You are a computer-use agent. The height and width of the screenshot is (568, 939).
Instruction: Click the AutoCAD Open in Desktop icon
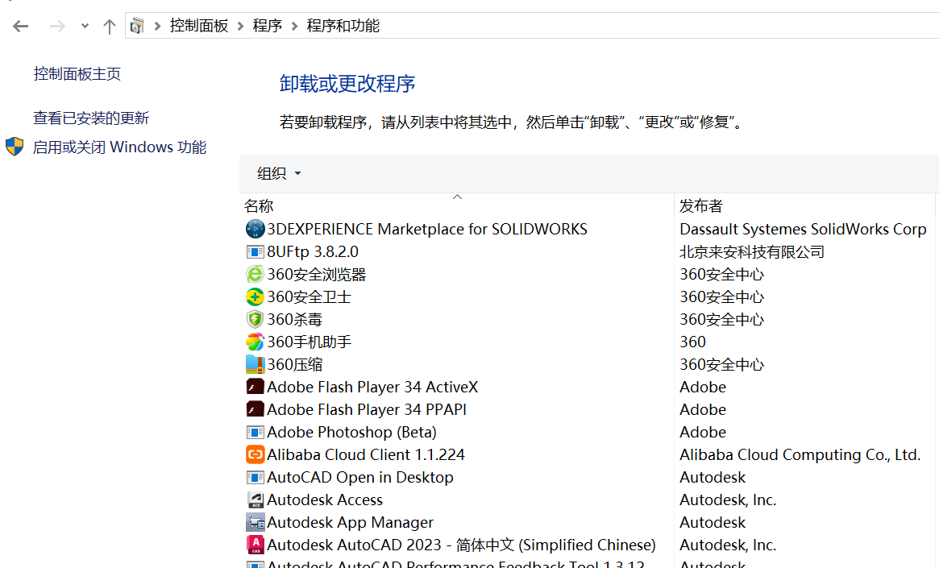point(256,477)
